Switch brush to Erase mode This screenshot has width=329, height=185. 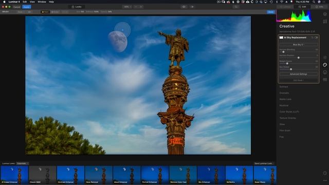55,12
